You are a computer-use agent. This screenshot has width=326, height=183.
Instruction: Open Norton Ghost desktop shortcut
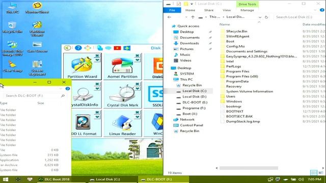coord(37,8)
